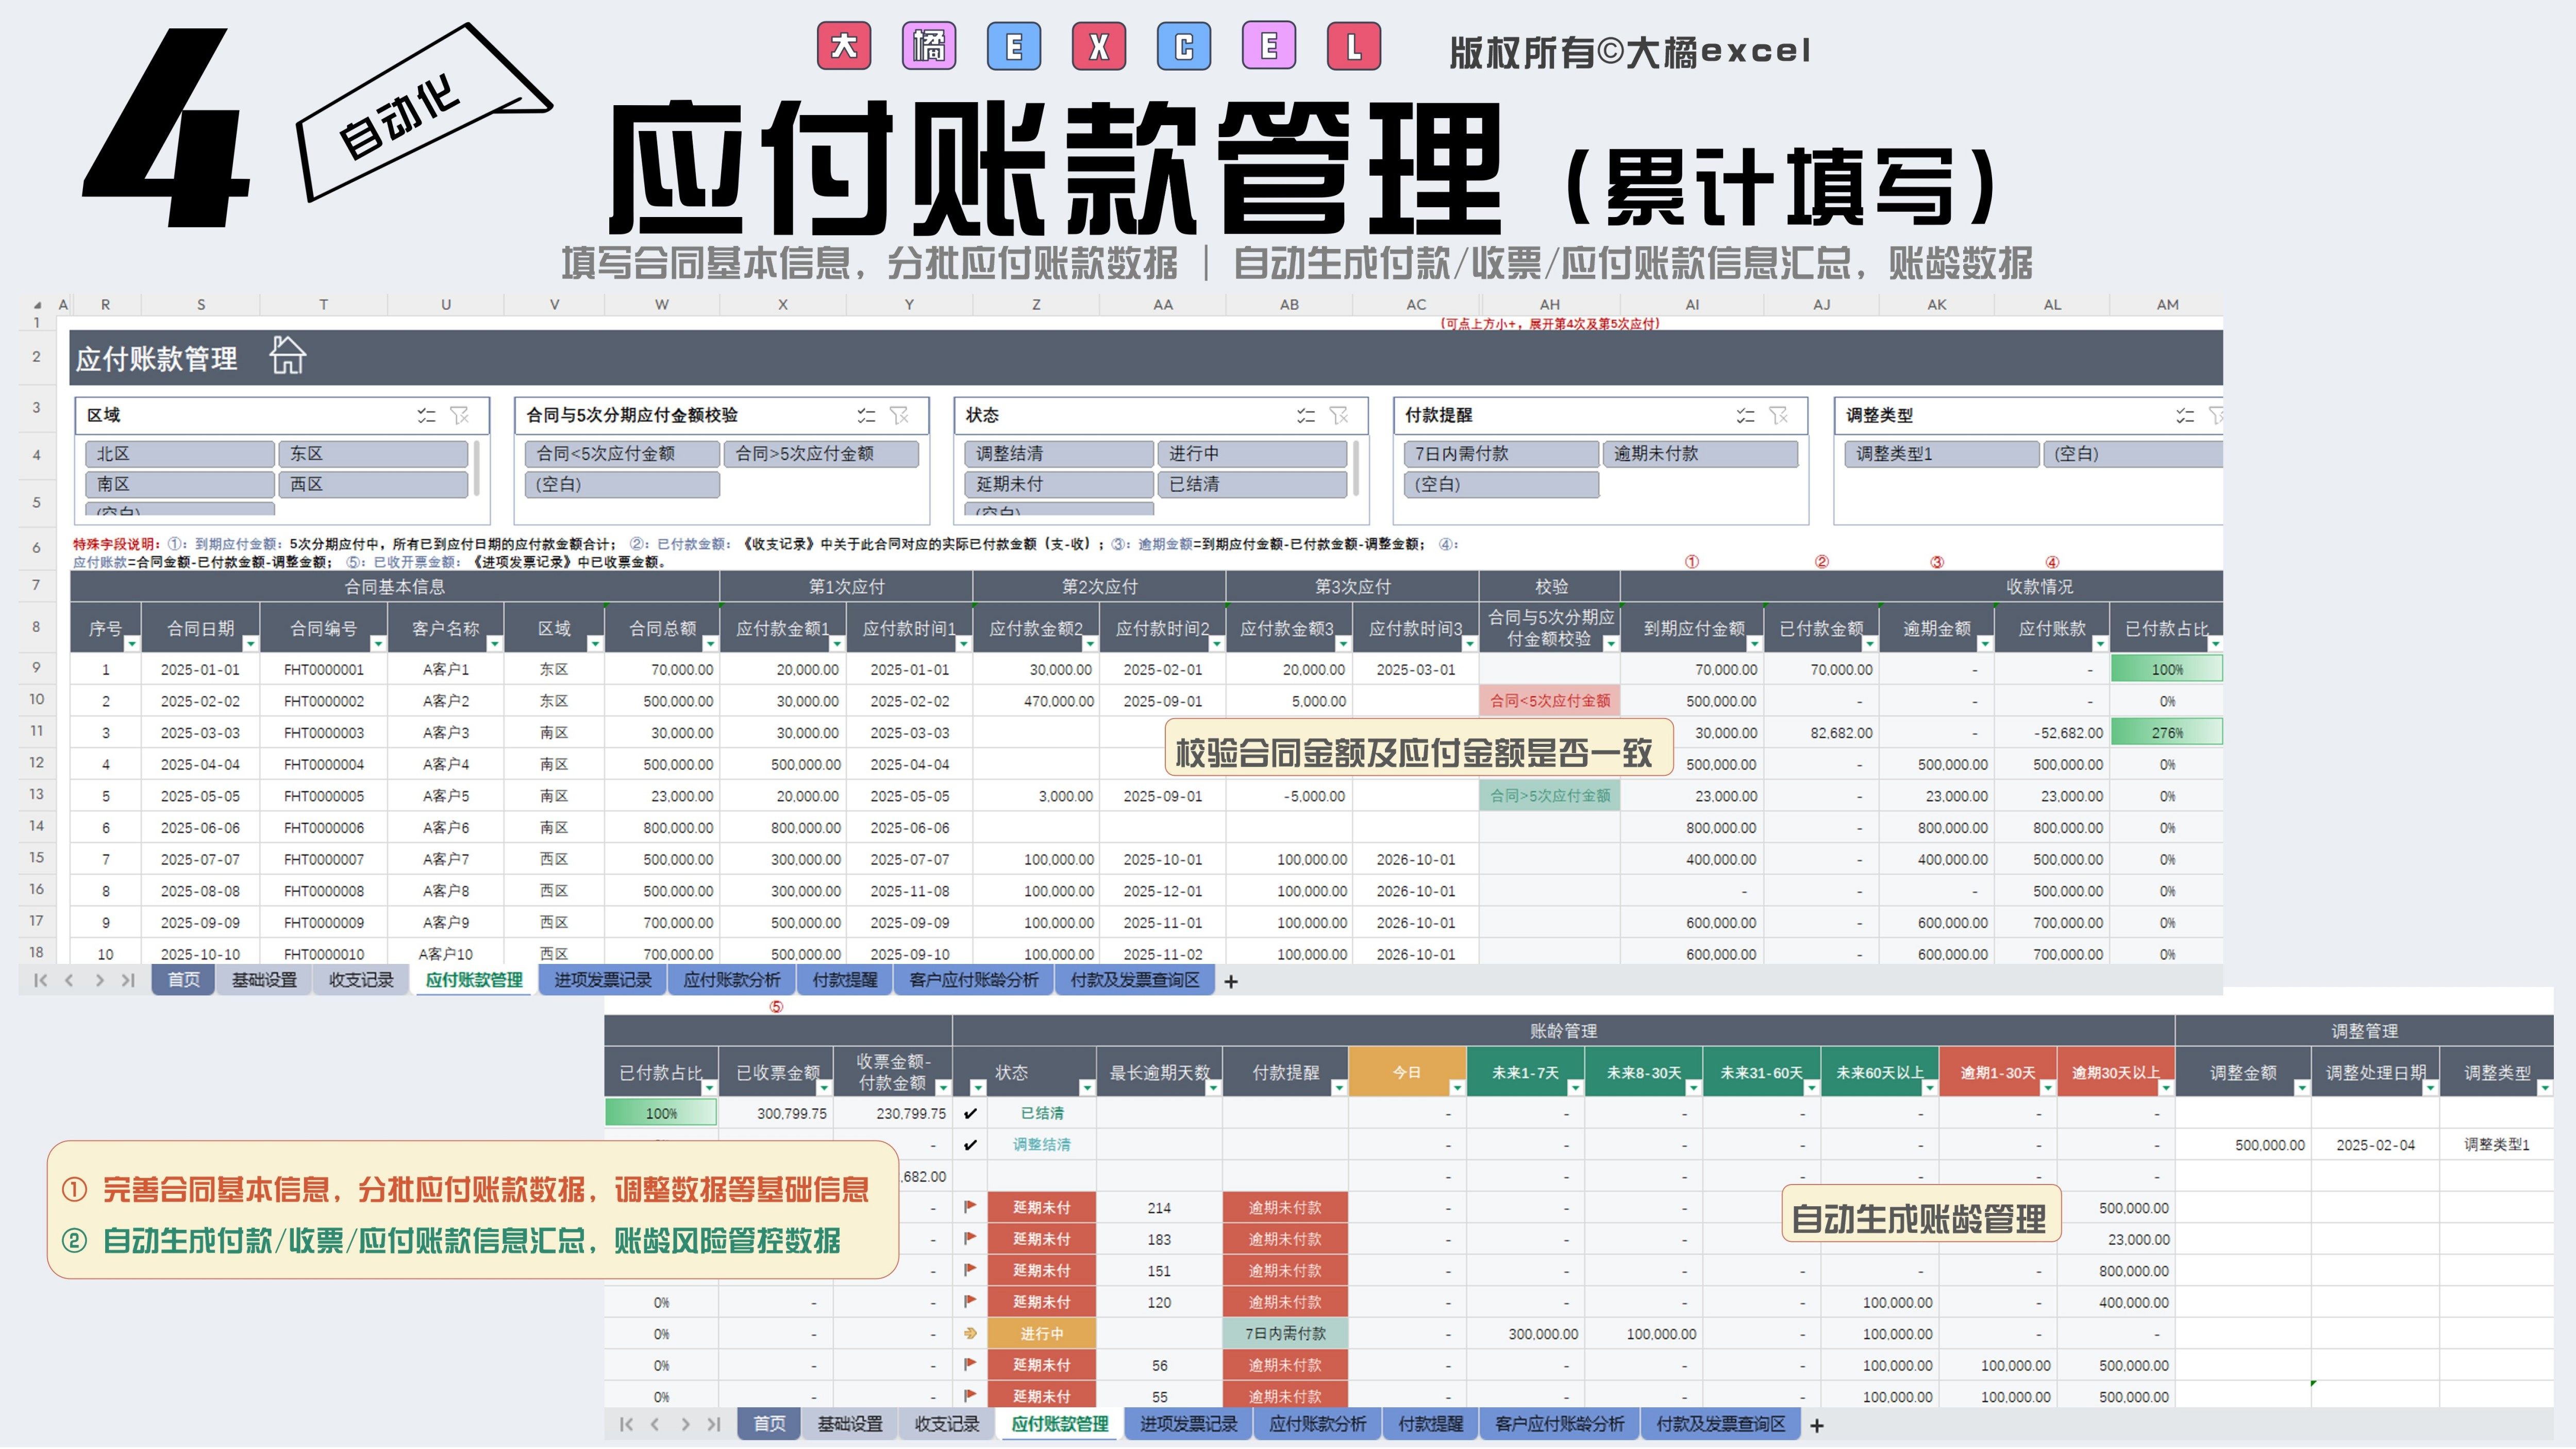This screenshot has width=2576, height=1449.
Task: Click the home icon beside 应付账款管理 title
Action: [x=287, y=356]
